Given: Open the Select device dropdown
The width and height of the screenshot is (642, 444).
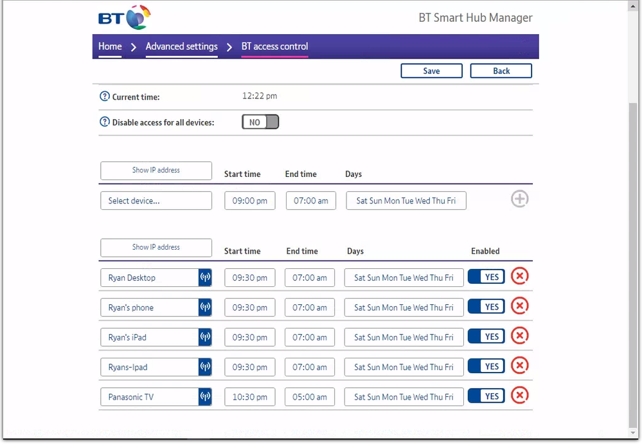Looking at the screenshot, I should coord(156,201).
